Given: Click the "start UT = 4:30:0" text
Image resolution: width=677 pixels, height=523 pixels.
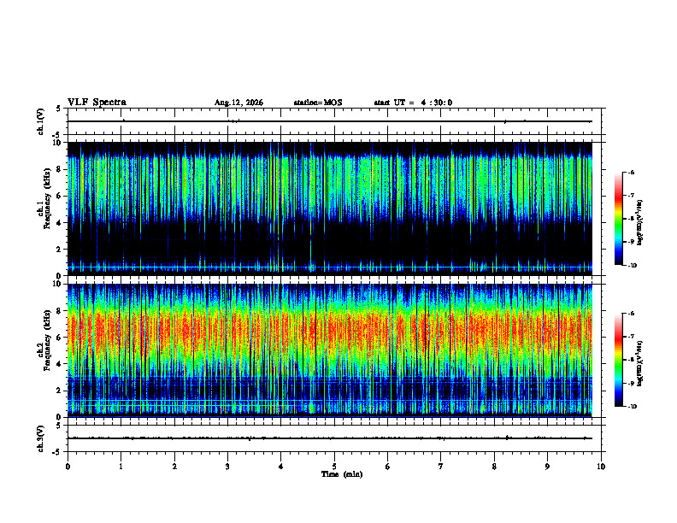Looking at the screenshot, I should 413,103.
